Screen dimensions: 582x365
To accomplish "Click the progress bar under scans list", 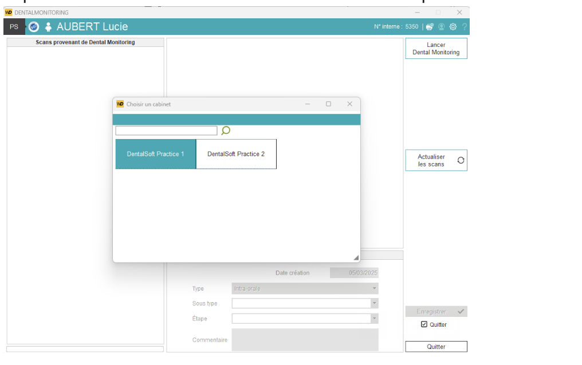I will tap(85, 349).
